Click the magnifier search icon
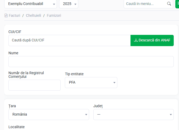 (x=169, y=4)
